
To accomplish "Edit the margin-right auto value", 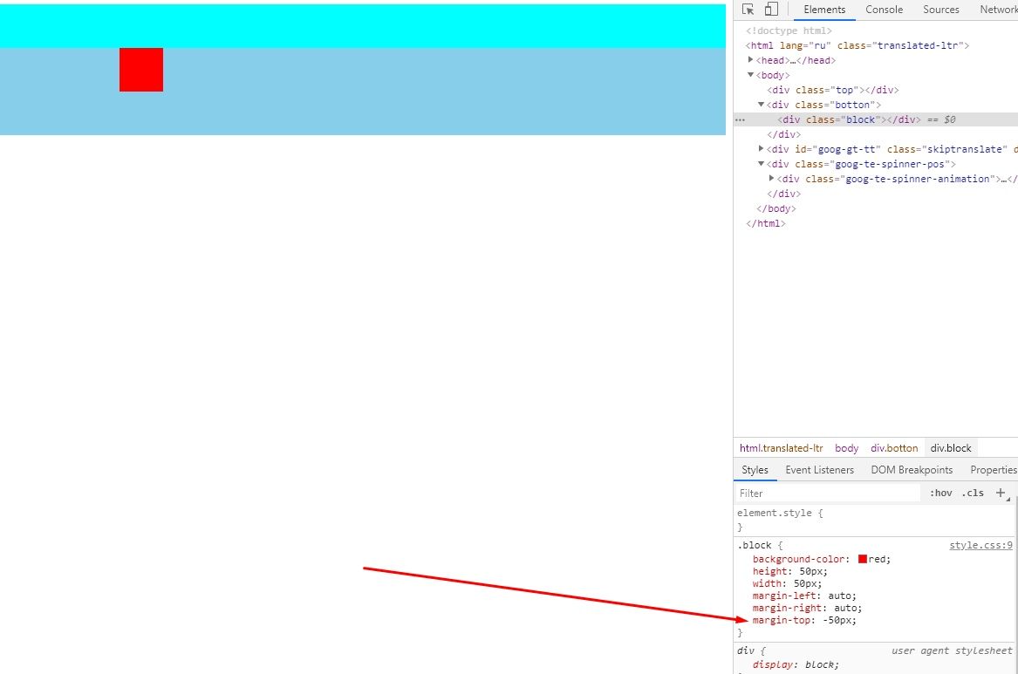I will [844, 608].
